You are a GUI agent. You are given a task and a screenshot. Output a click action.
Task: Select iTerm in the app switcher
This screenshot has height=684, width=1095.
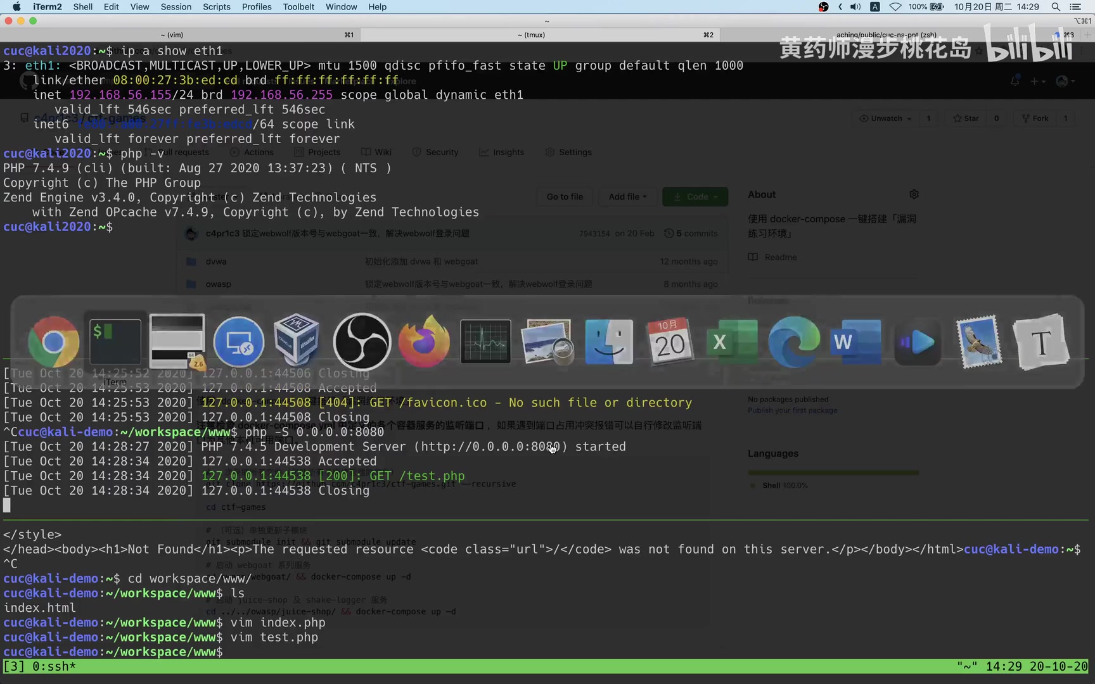click(115, 342)
